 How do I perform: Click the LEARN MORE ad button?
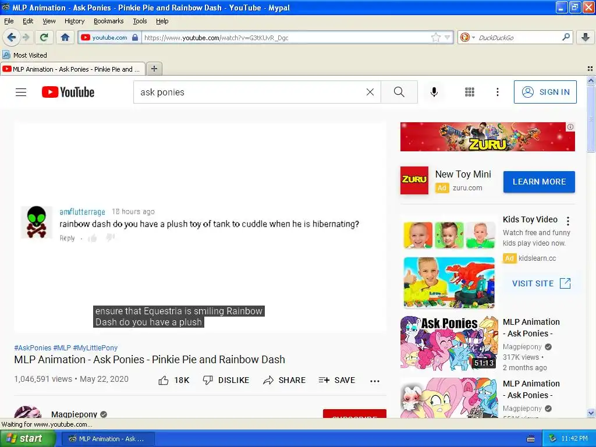[x=539, y=182]
